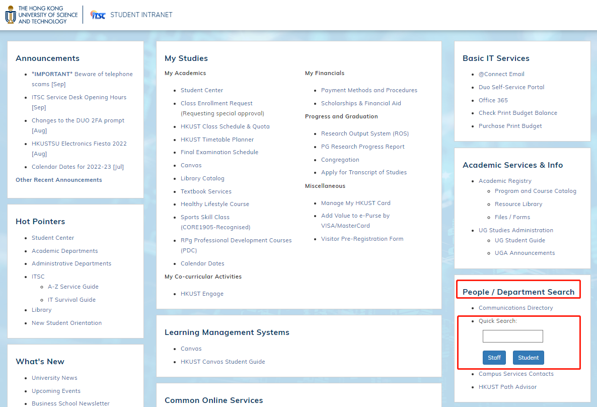Open PG Research Progress Report
Screen dimensions: 597x407
pyautogui.click(x=362, y=147)
